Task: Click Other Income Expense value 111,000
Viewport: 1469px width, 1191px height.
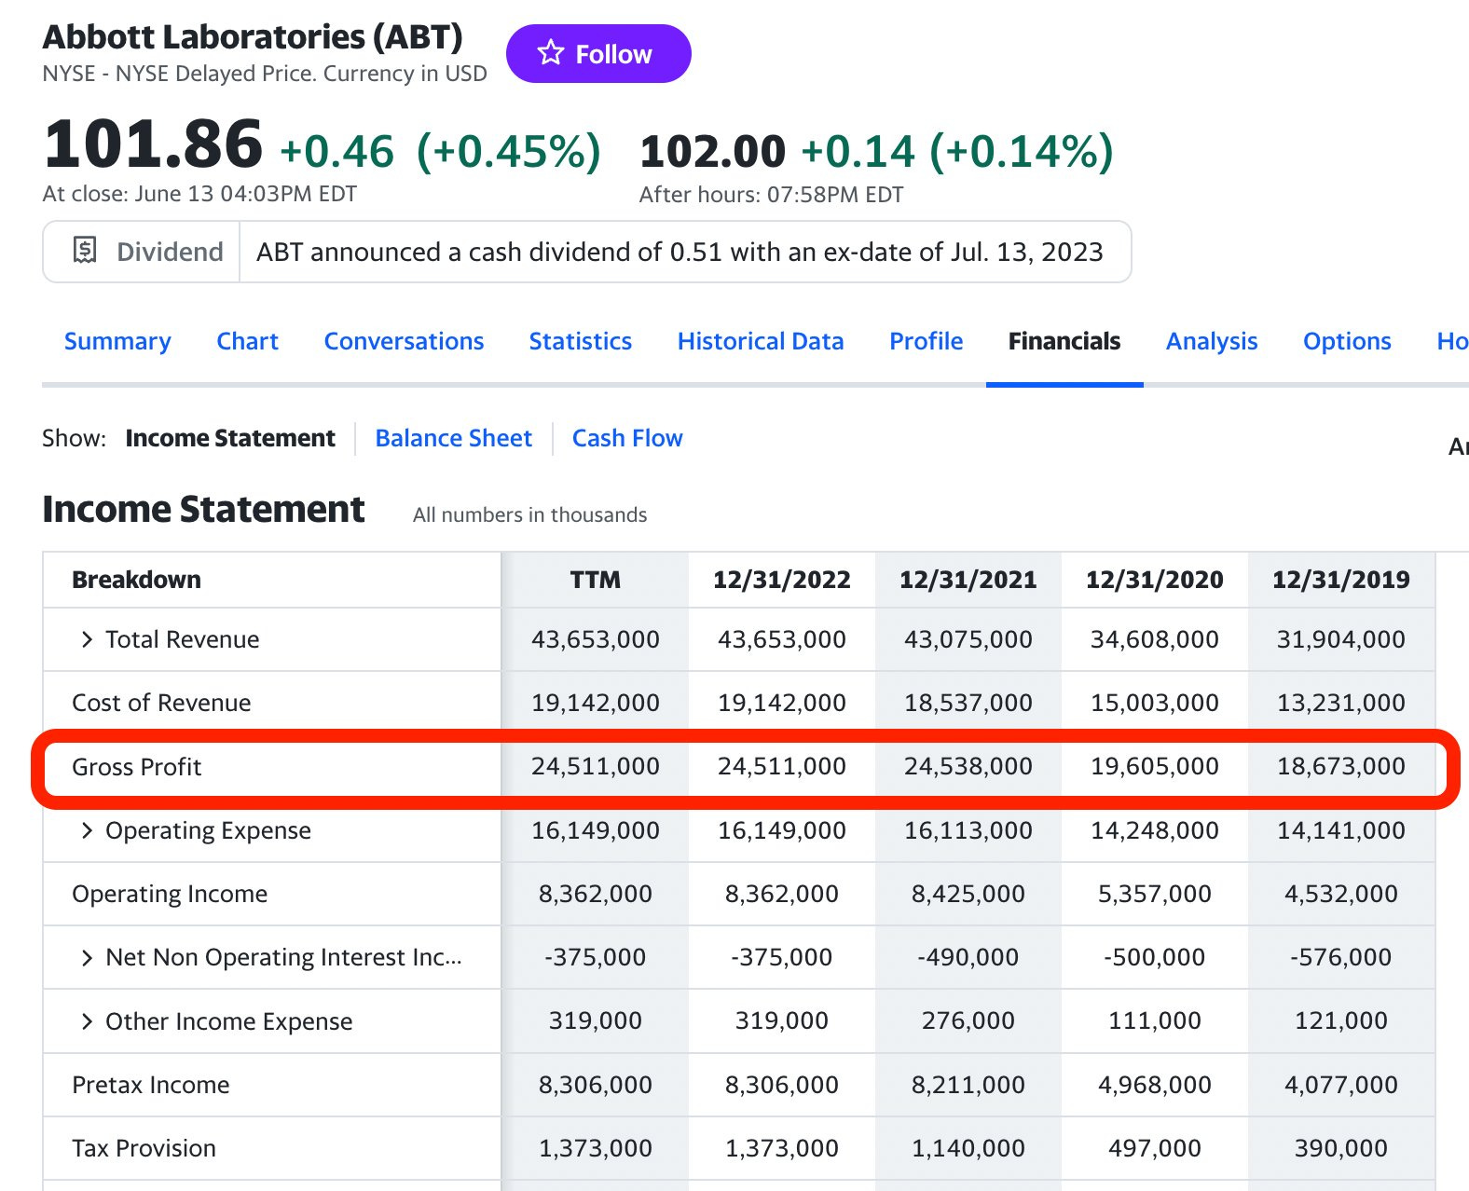Action: coord(1154,1020)
